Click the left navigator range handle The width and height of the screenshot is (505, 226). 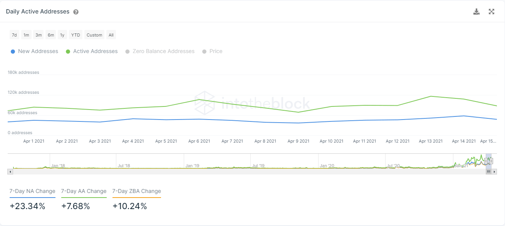[x=486, y=161]
